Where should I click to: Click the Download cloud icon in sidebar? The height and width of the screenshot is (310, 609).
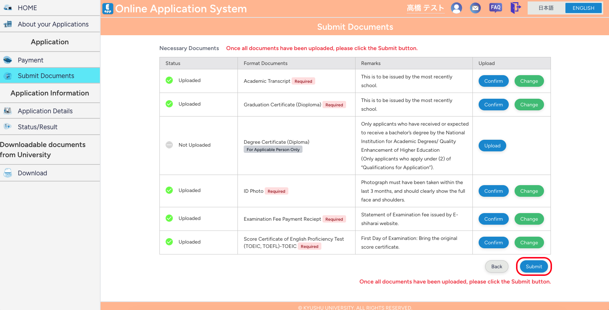pyautogui.click(x=8, y=173)
